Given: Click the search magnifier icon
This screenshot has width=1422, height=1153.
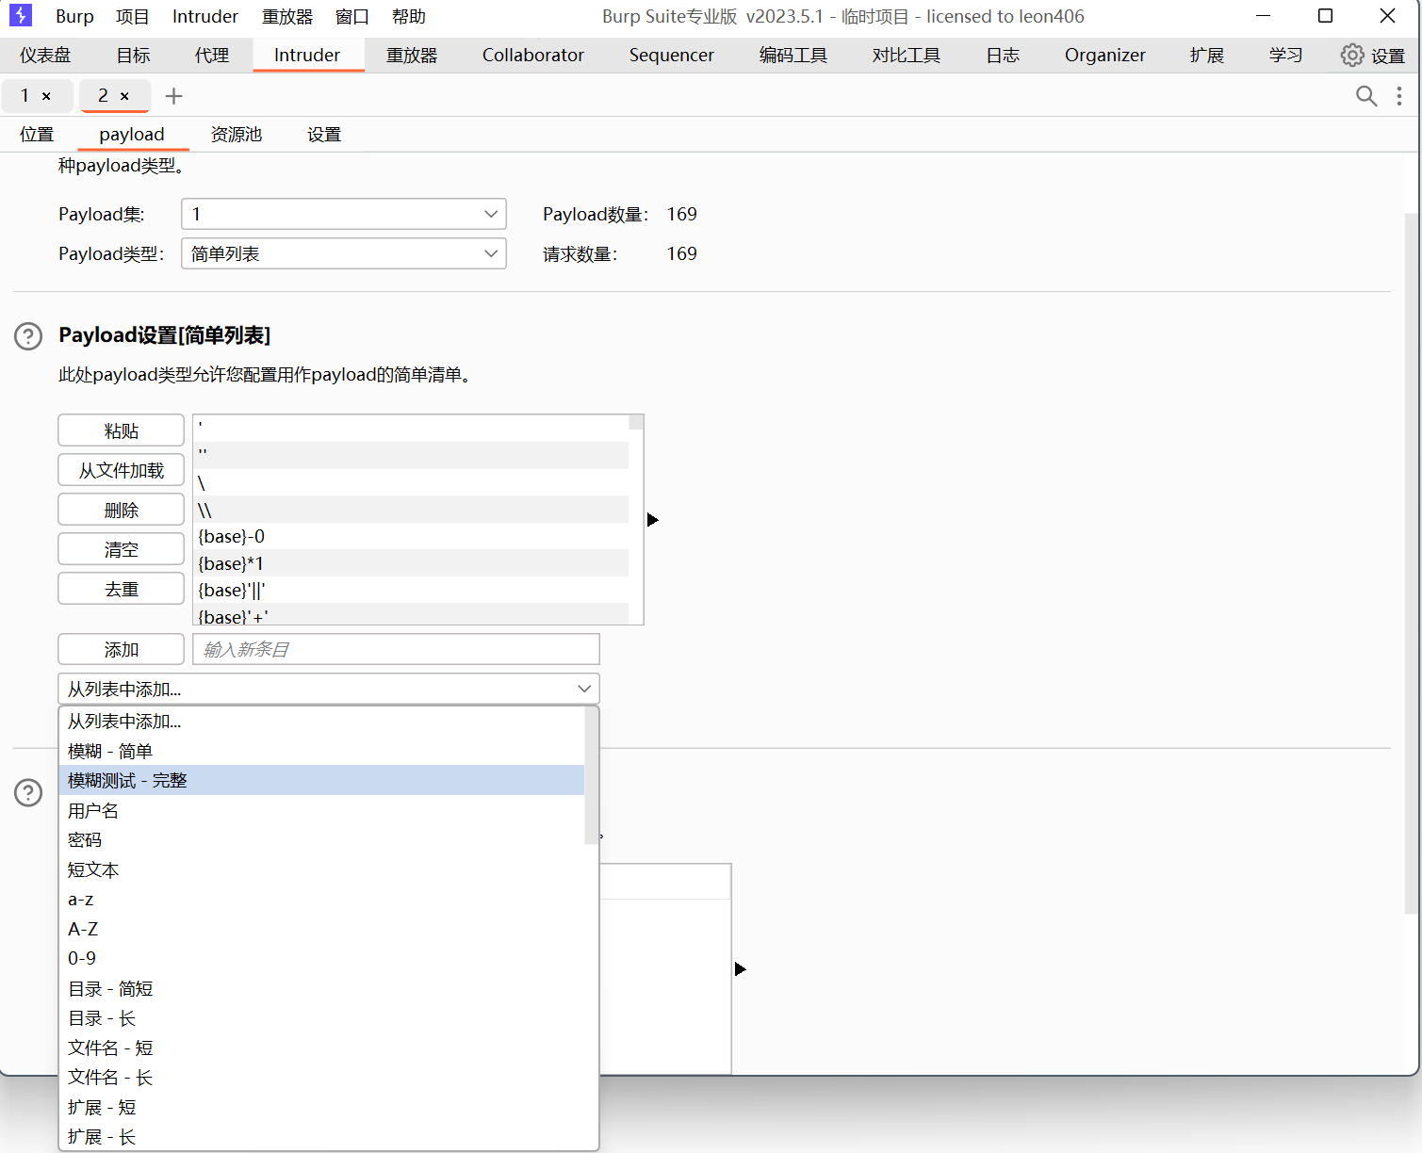Looking at the screenshot, I should click(1365, 96).
